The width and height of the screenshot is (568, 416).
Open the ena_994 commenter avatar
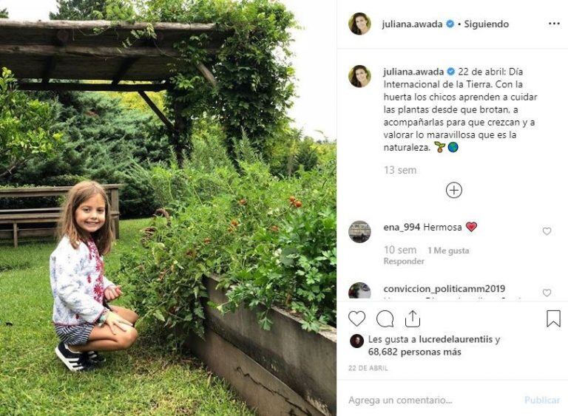[359, 231]
